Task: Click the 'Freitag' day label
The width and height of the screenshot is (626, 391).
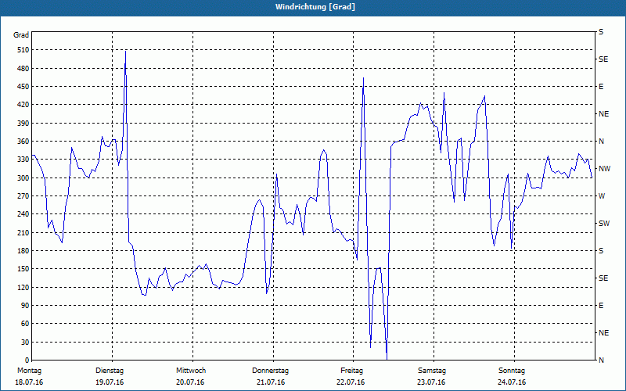Action: pos(351,371)
